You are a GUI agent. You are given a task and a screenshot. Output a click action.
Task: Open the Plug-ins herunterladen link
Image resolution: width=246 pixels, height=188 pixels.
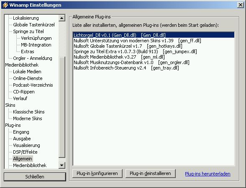(x=208, y=174)
